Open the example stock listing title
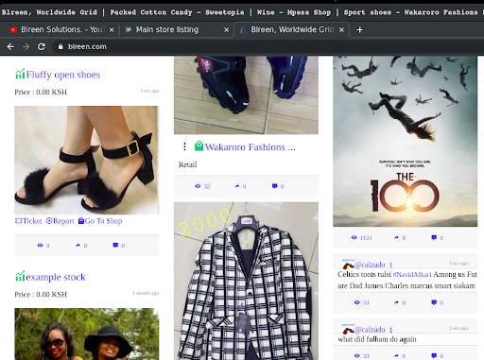The image size is (484, 360). point(56,277)
